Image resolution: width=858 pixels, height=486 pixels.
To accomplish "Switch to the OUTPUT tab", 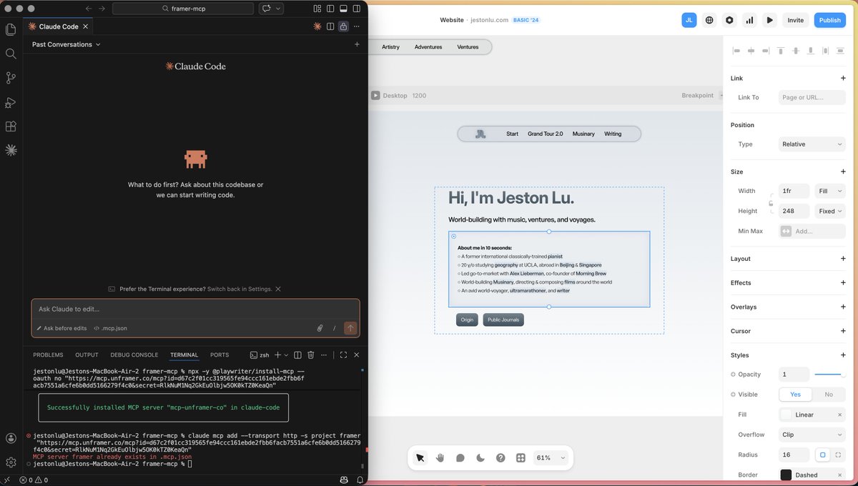I will click(87, 354).
